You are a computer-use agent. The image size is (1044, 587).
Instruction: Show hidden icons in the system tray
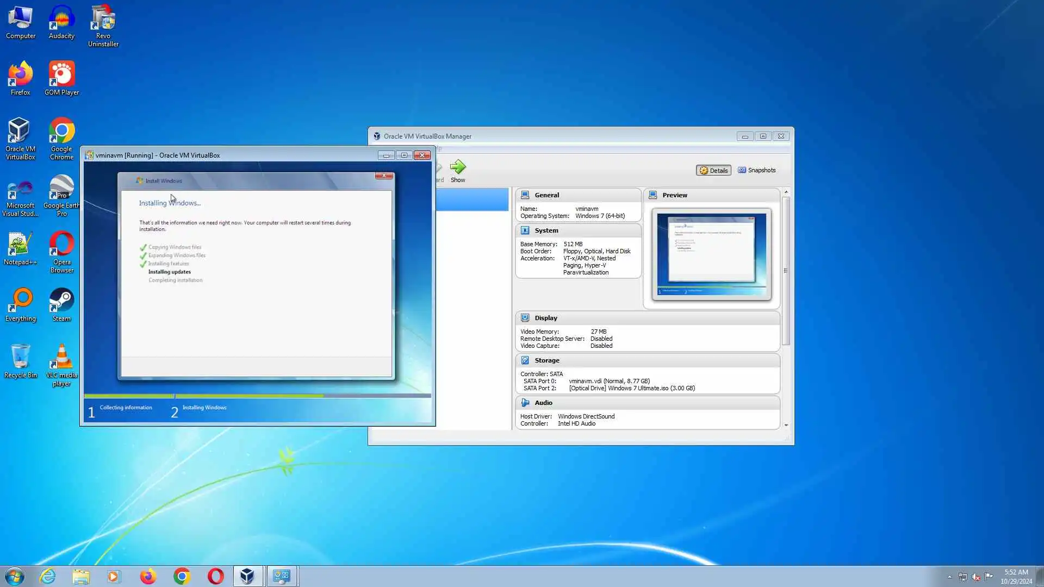click(949, 577)
